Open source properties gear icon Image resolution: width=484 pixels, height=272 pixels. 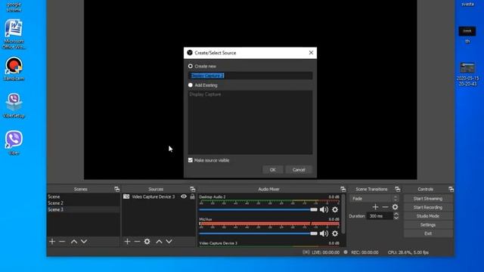pos(147,242)
